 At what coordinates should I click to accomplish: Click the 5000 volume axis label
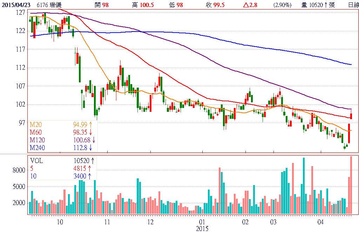click(x=19, y=187)
